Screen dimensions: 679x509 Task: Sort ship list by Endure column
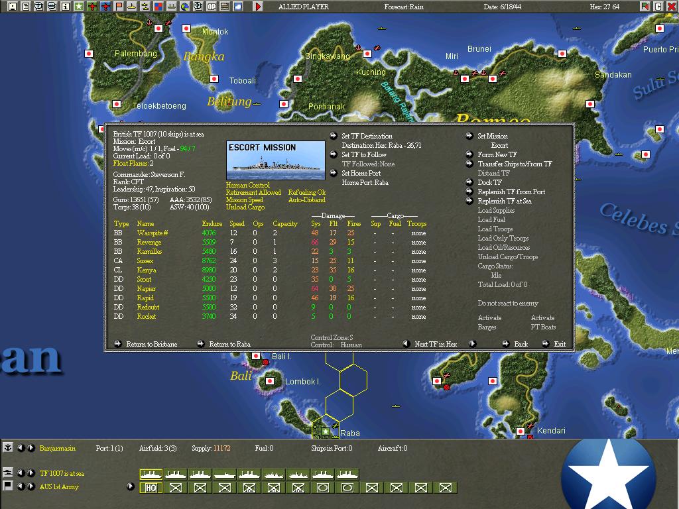point(212,223)
